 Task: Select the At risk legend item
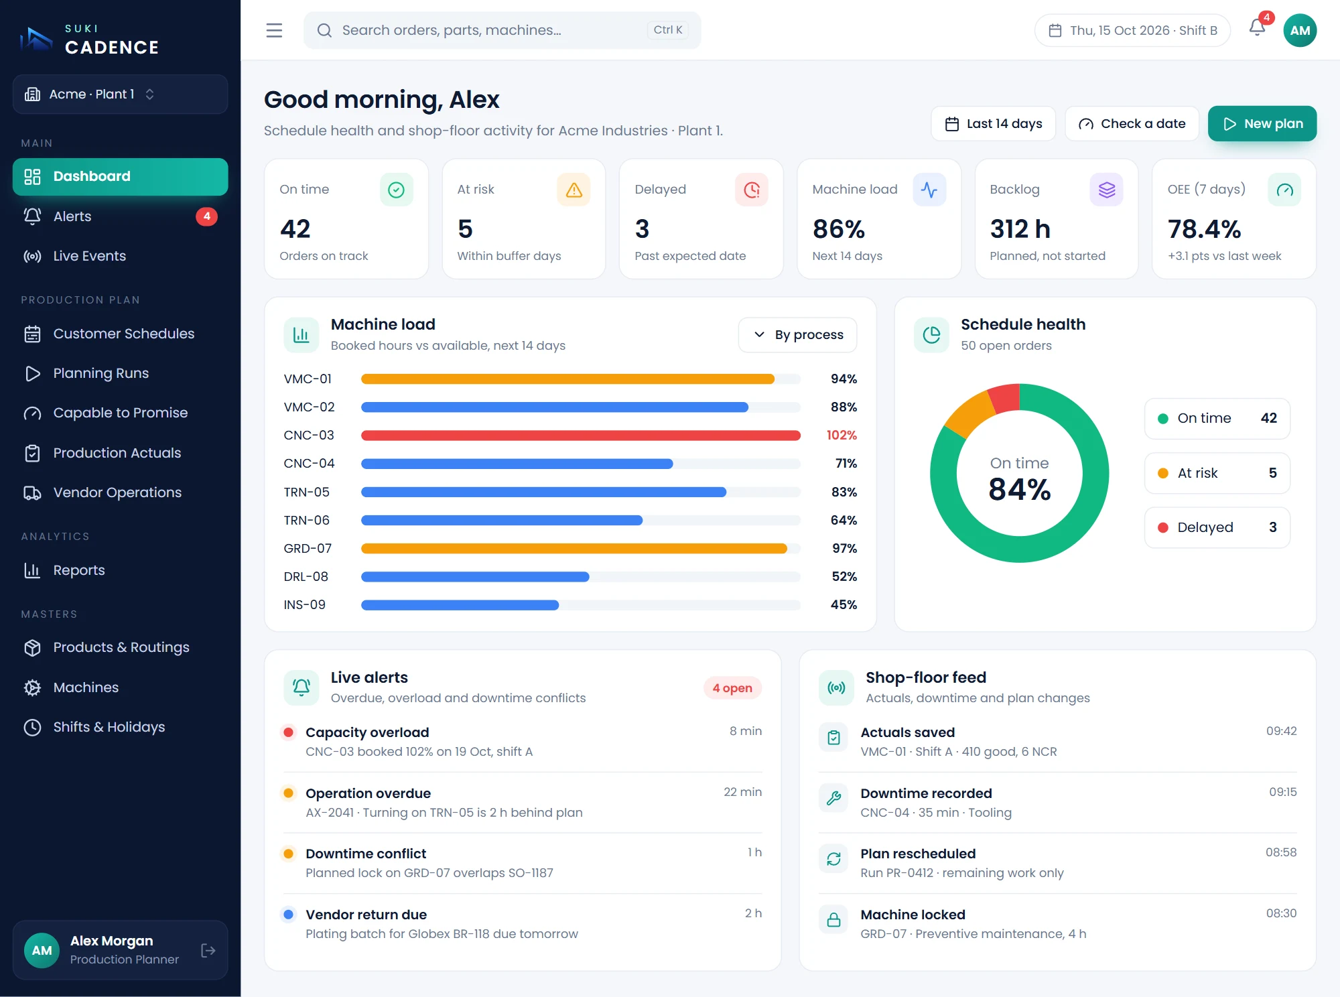1217,473
